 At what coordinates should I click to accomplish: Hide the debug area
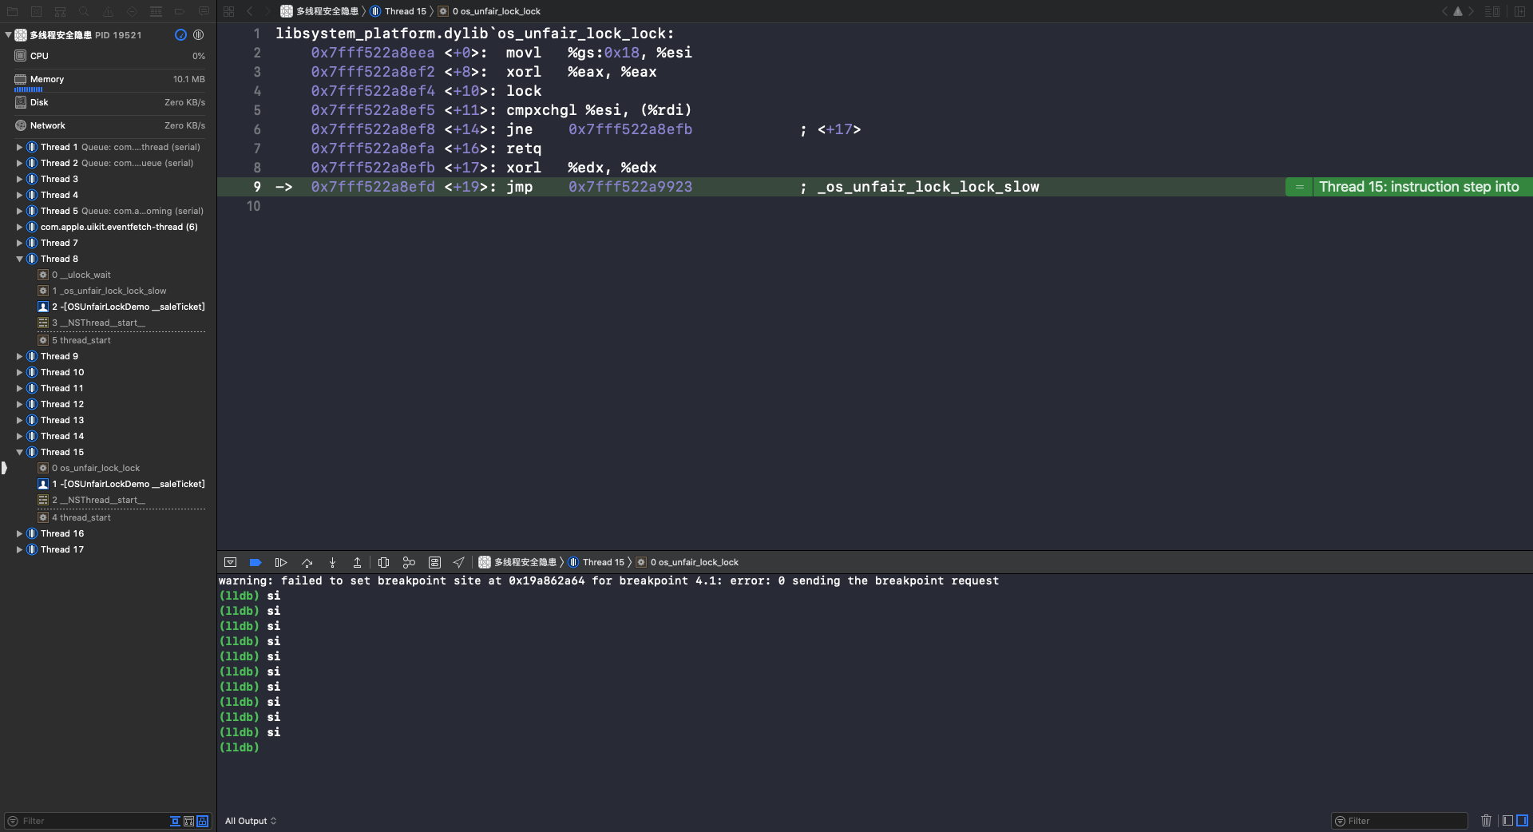coord(230,562)
